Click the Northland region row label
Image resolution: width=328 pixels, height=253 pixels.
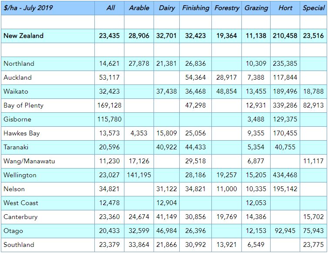coord(19,64)
